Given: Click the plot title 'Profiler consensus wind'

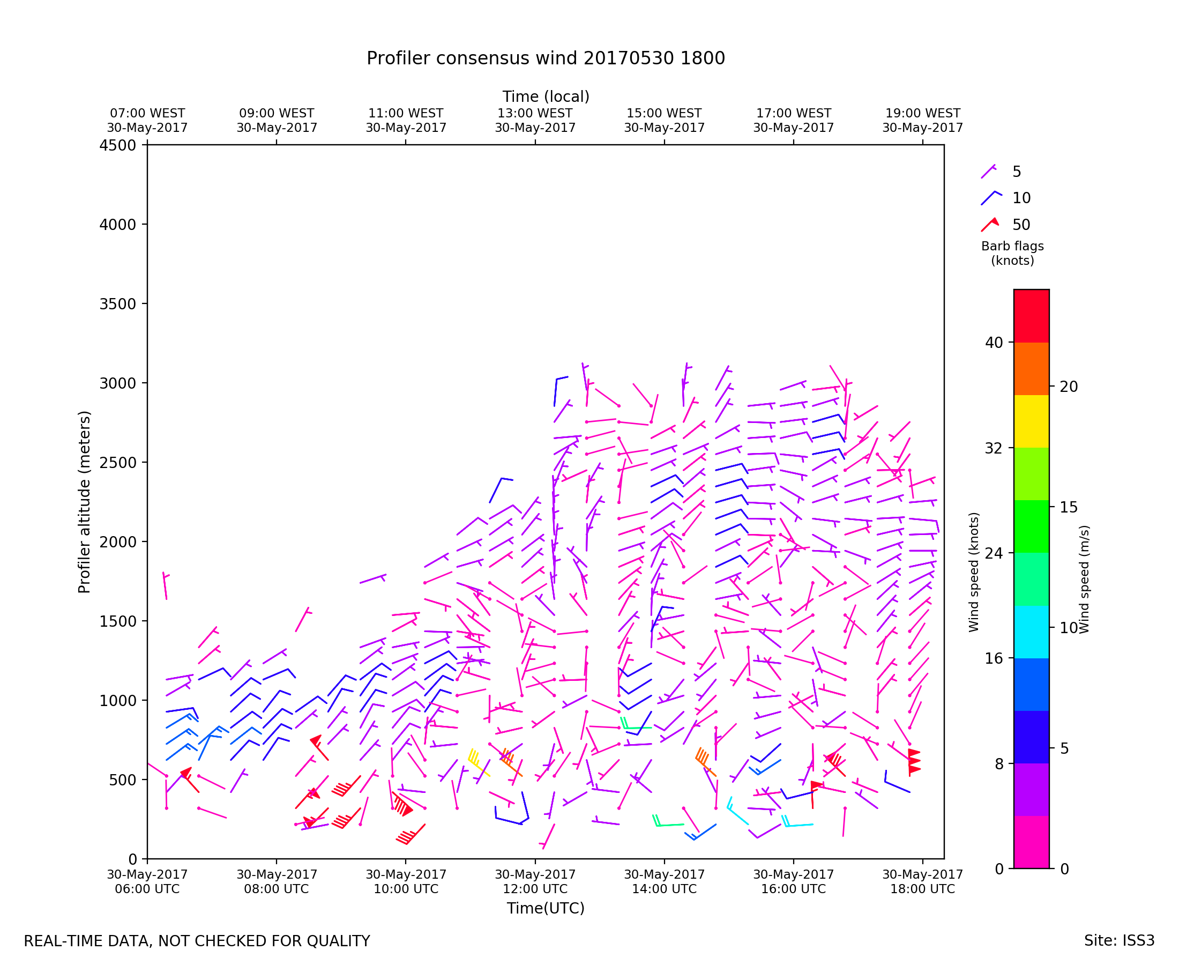Looking at the screenshot, I should (x=545, y=58).
